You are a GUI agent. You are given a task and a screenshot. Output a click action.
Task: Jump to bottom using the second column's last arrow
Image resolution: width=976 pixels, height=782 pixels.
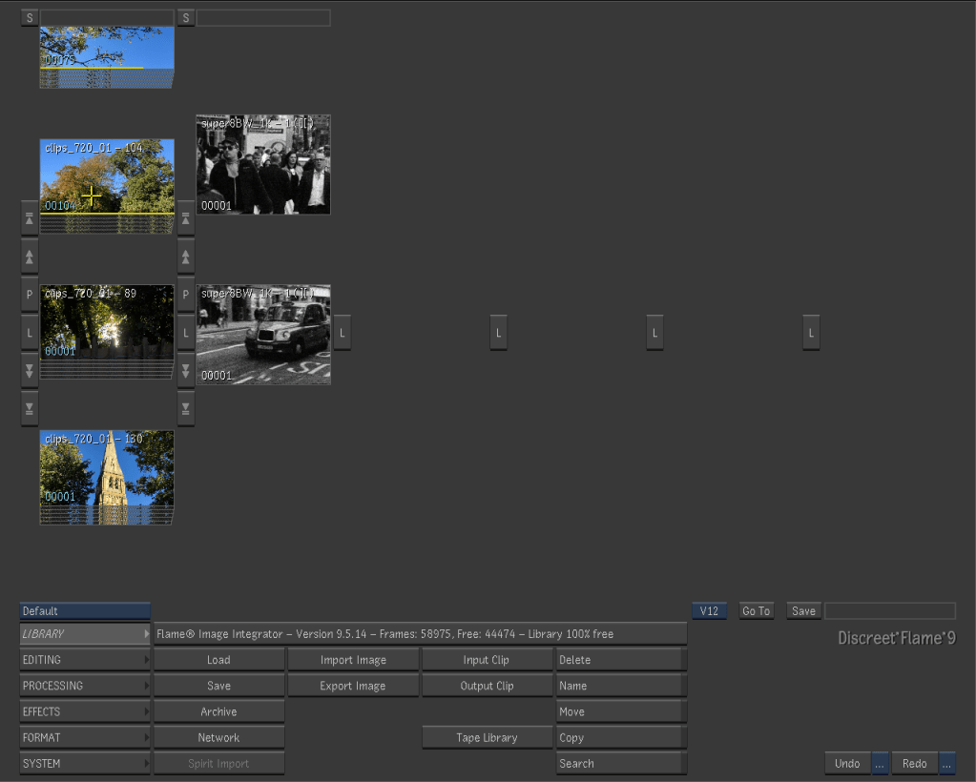[186, 409]
